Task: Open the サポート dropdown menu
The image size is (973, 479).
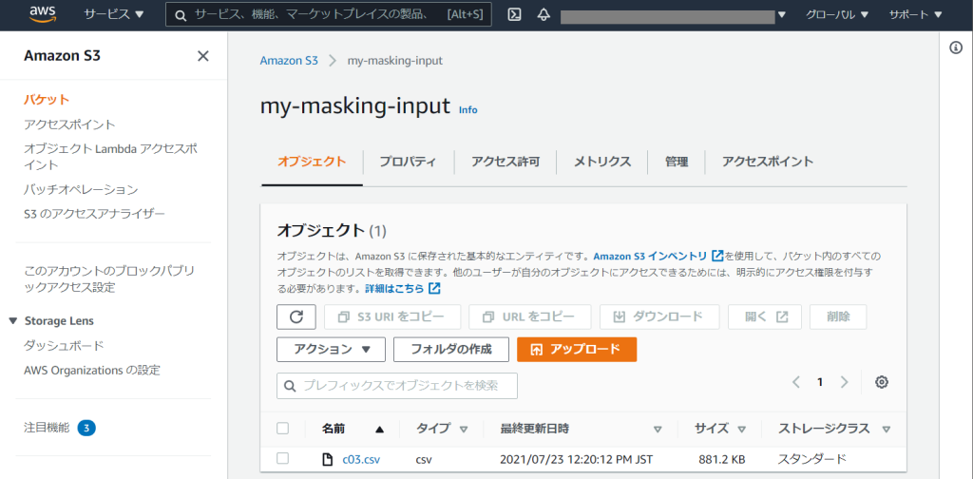Action: point(915,15)
